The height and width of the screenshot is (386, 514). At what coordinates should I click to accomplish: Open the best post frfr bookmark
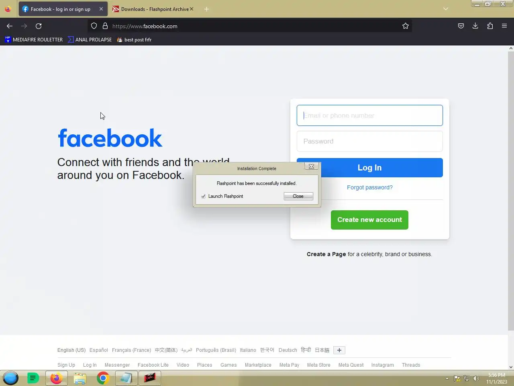(134, 39)
